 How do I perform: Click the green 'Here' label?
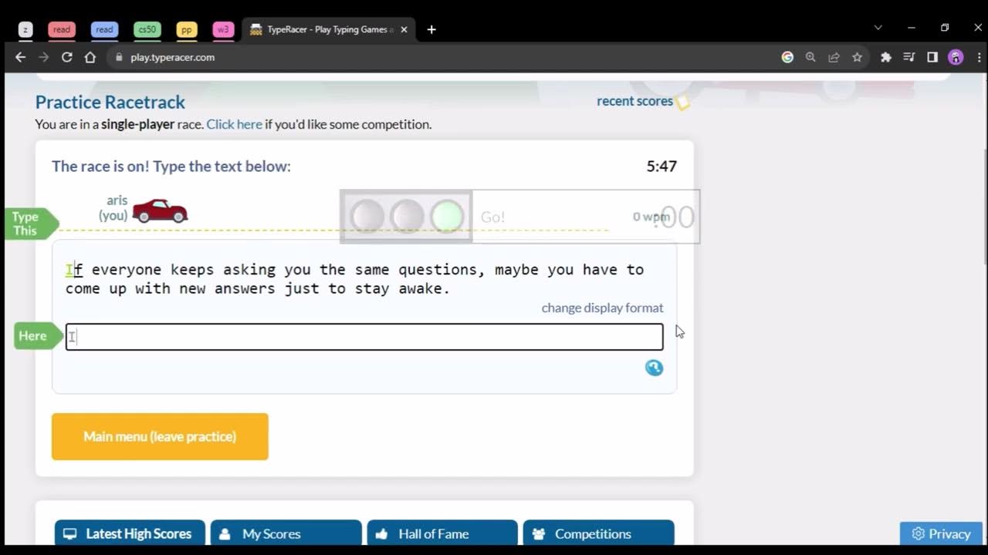38,335
